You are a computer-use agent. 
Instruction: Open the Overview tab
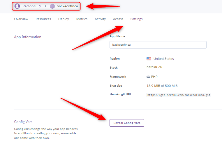[21, 19]
